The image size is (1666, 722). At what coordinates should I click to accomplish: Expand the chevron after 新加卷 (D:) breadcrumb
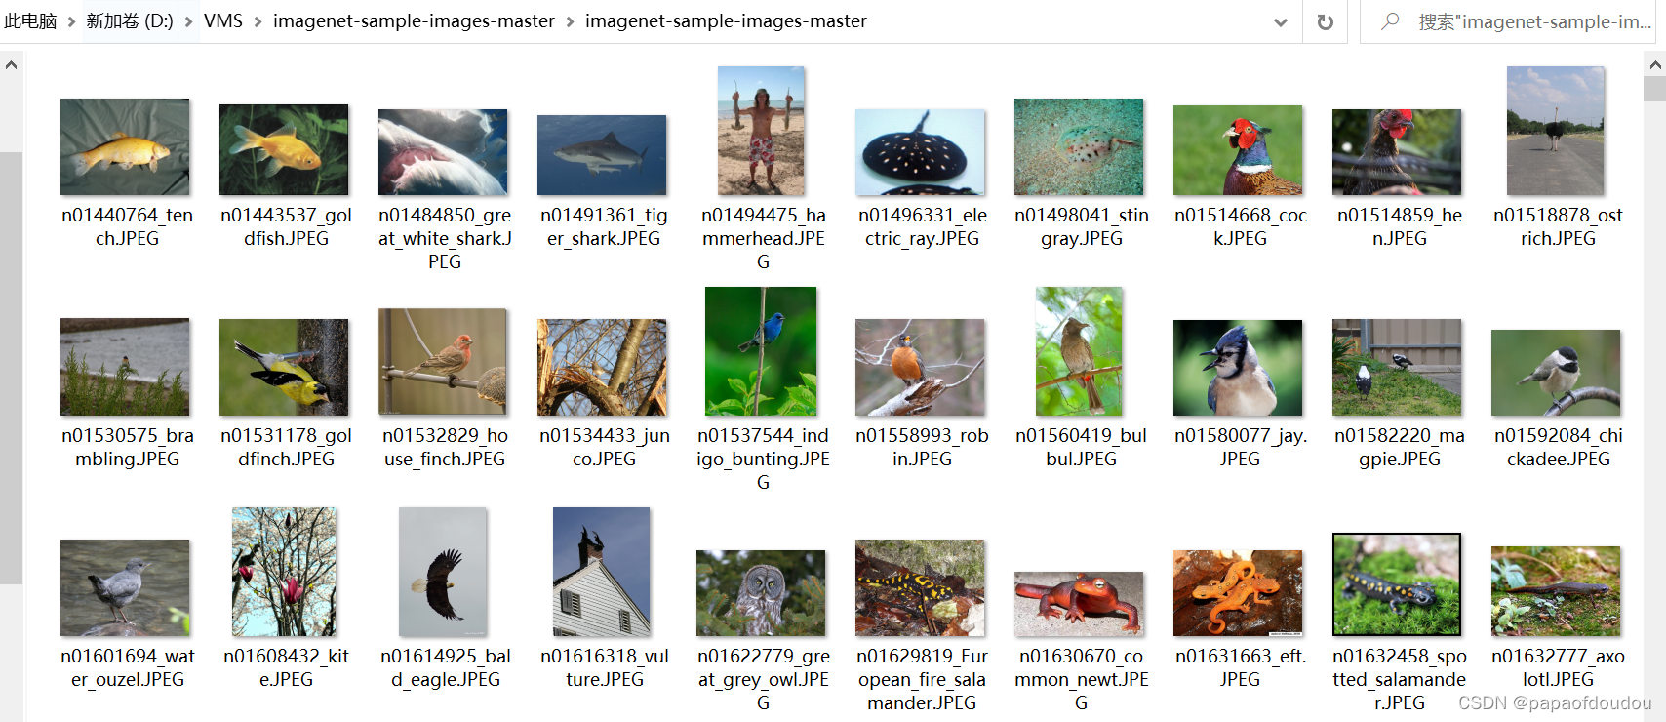point(188,21)
